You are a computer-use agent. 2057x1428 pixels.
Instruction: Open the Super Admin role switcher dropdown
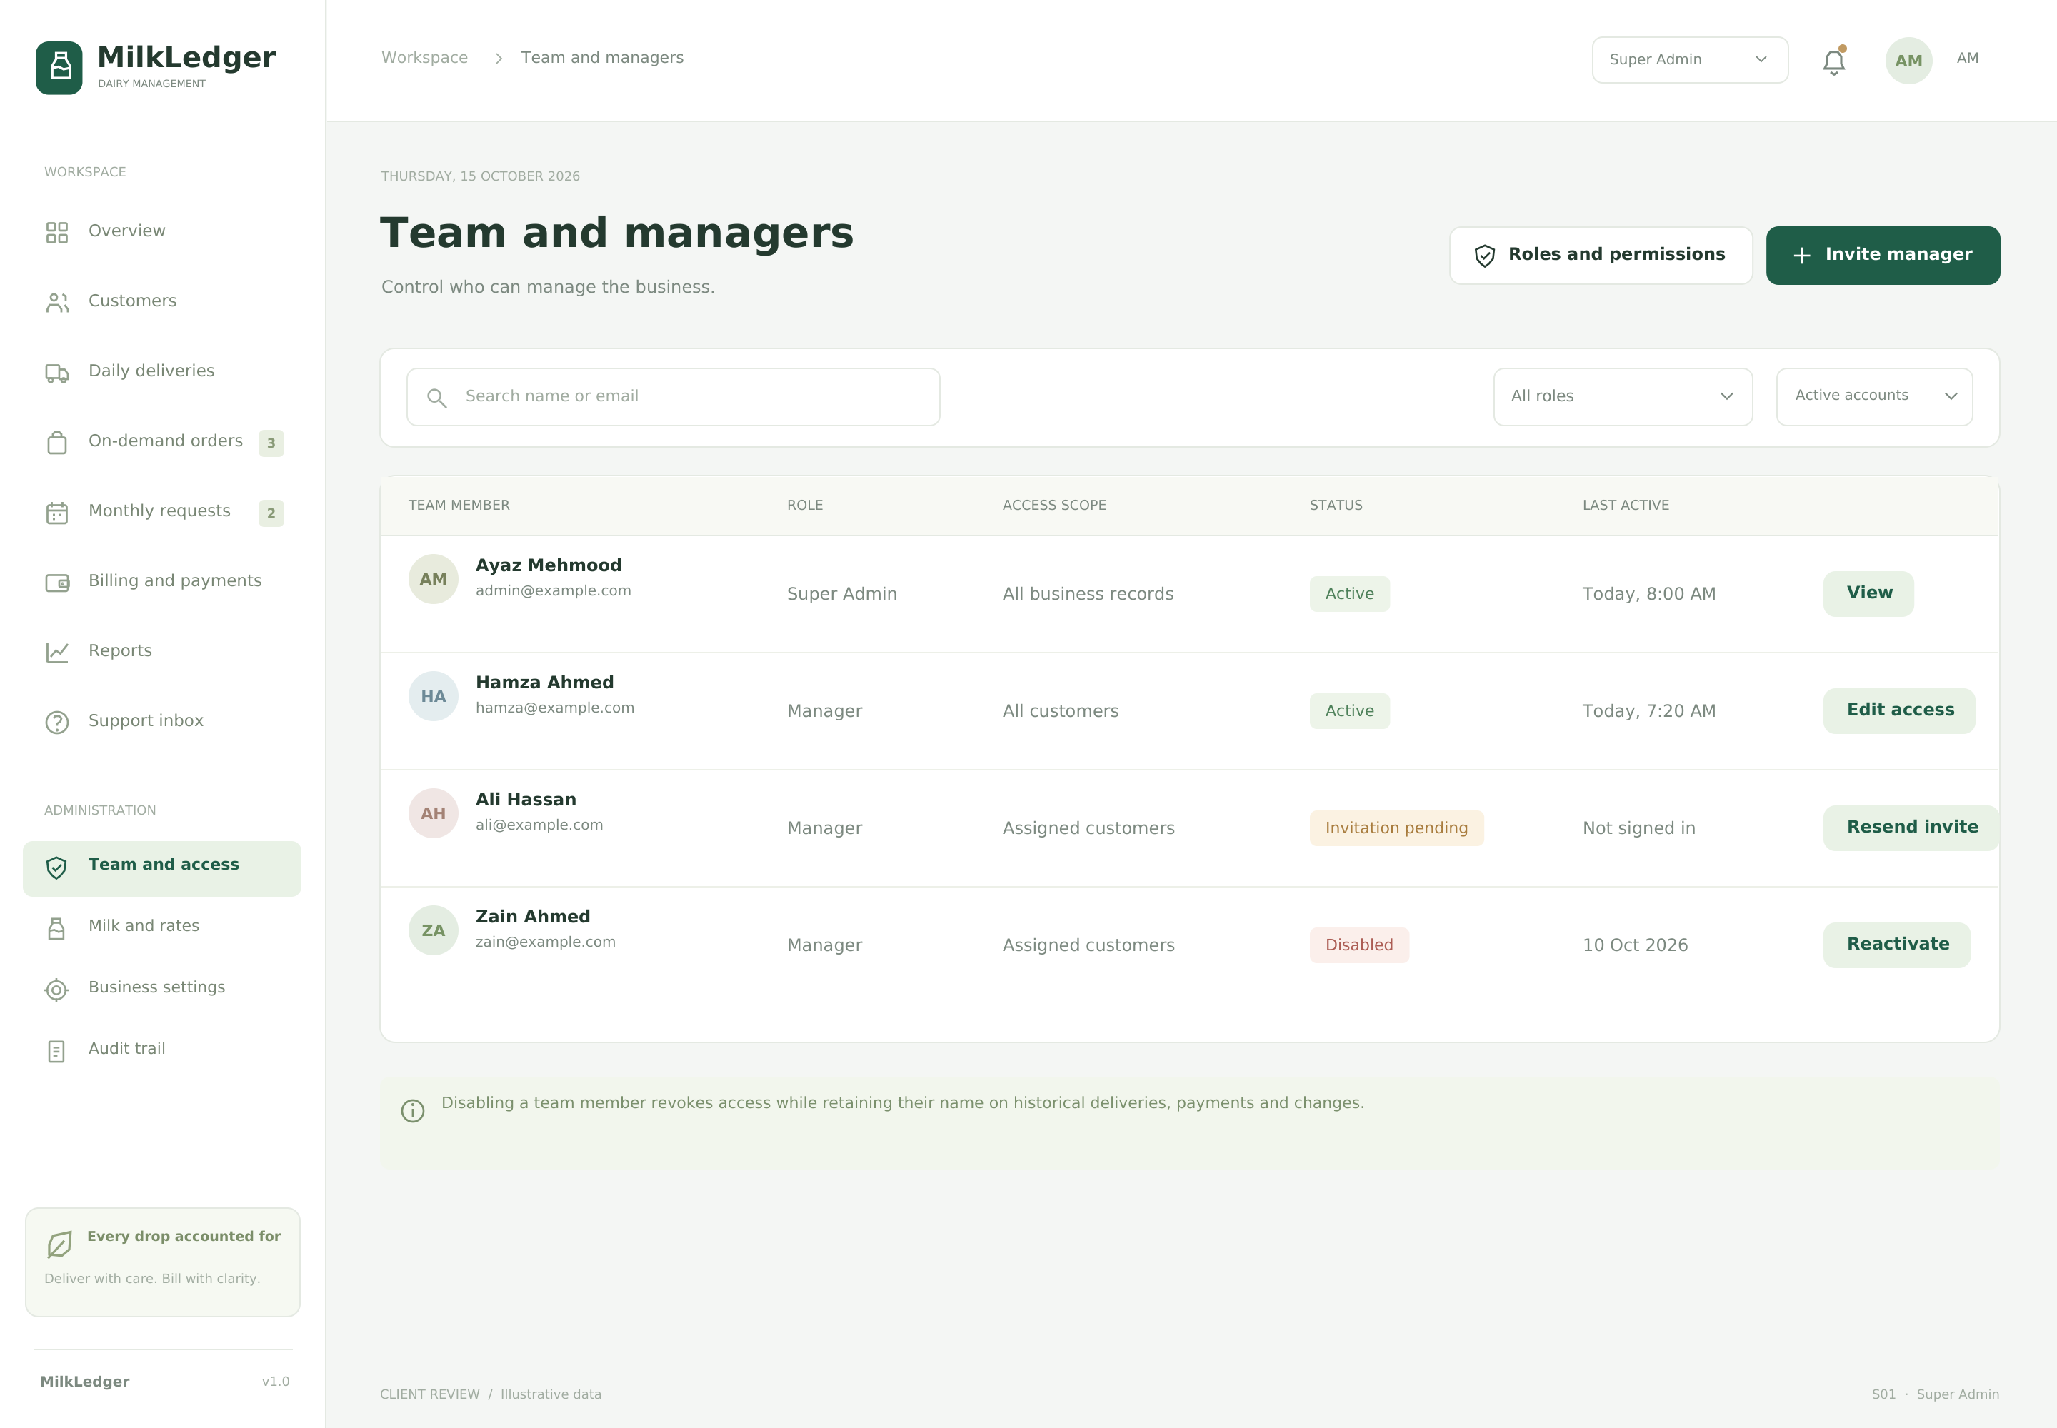pyautogui.click(x=1690, y=60)
